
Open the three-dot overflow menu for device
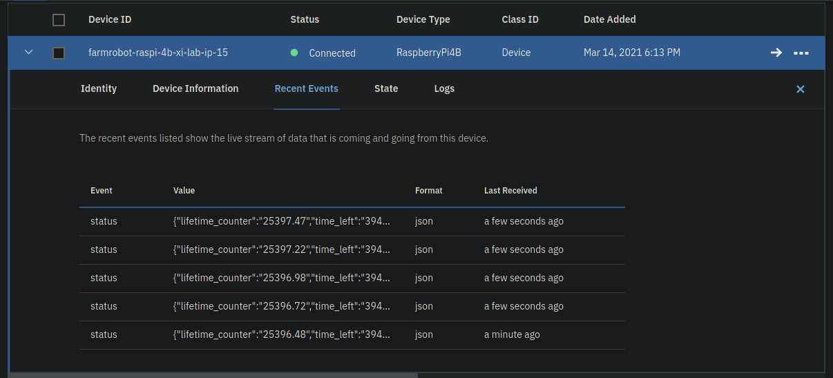(801, 53)
